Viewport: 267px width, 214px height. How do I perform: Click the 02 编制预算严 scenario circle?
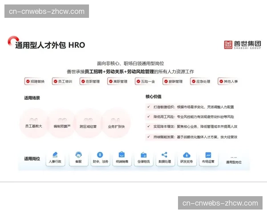(62, 123)
